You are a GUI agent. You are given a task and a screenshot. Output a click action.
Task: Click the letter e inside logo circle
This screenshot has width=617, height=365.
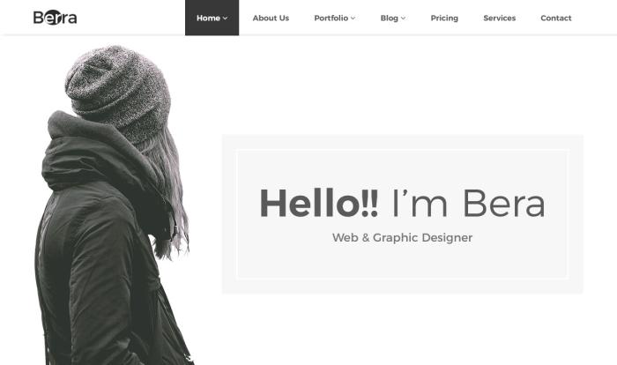coord(52,19)
